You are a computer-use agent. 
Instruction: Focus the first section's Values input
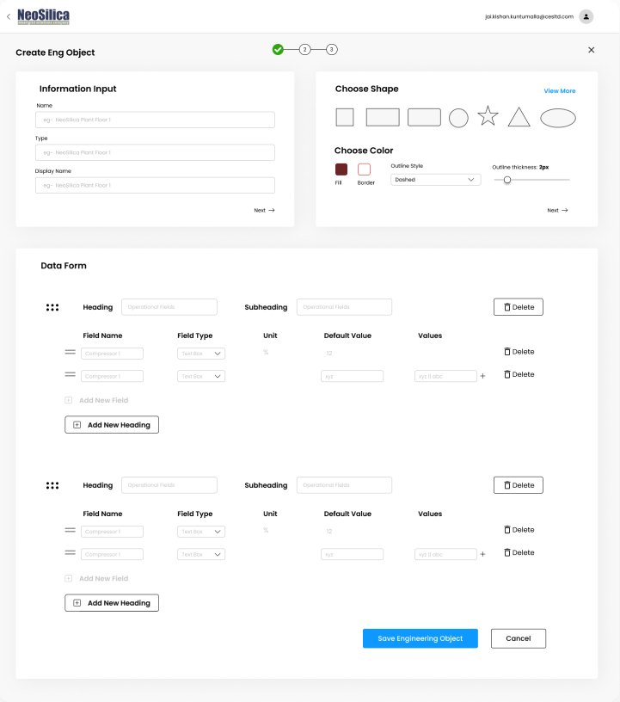445,377
